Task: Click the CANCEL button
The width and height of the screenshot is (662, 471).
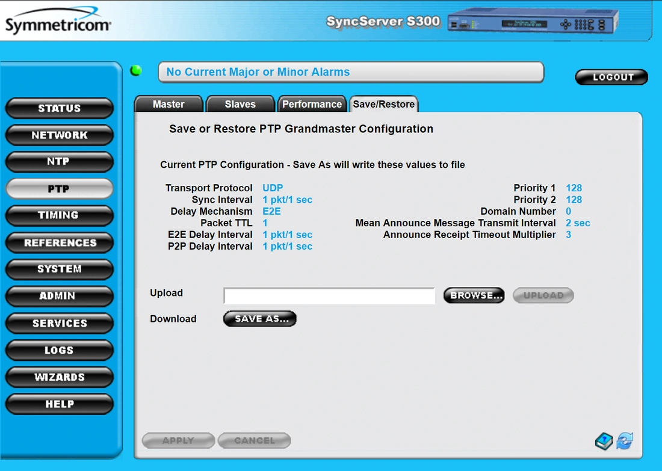Action: (x=254, y=440)
